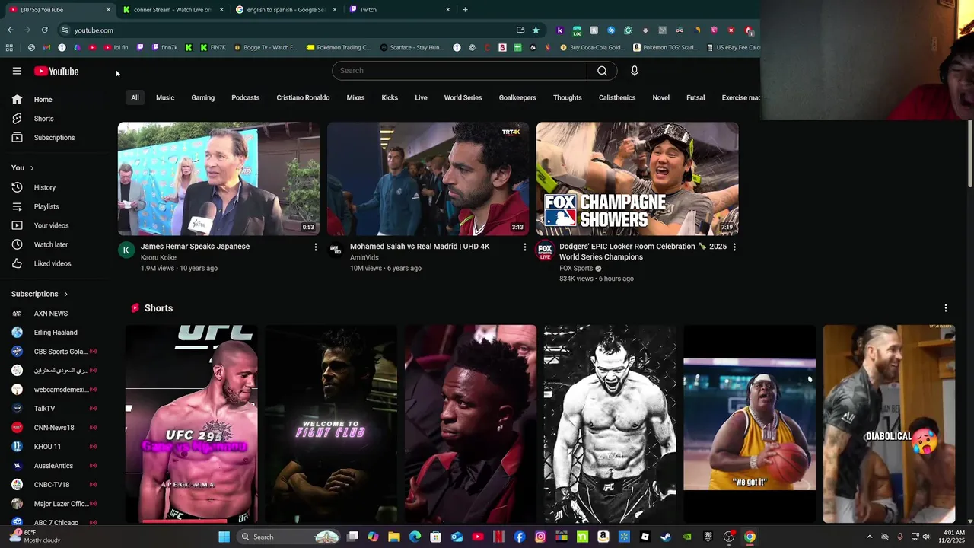974x548 pixels.
Task: Open Mohamed Salah vs Real Madrid title
Action: point(419,247)
